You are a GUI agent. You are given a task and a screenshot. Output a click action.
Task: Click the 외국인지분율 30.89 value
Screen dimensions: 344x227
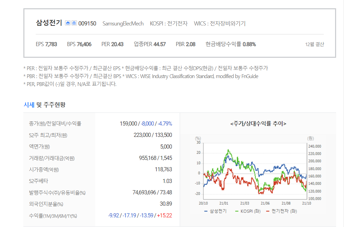[x=166, y=204]
